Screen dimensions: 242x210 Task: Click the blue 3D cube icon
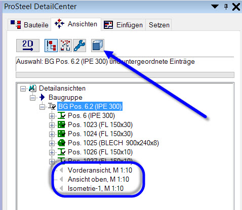click(x=98, y=45)
